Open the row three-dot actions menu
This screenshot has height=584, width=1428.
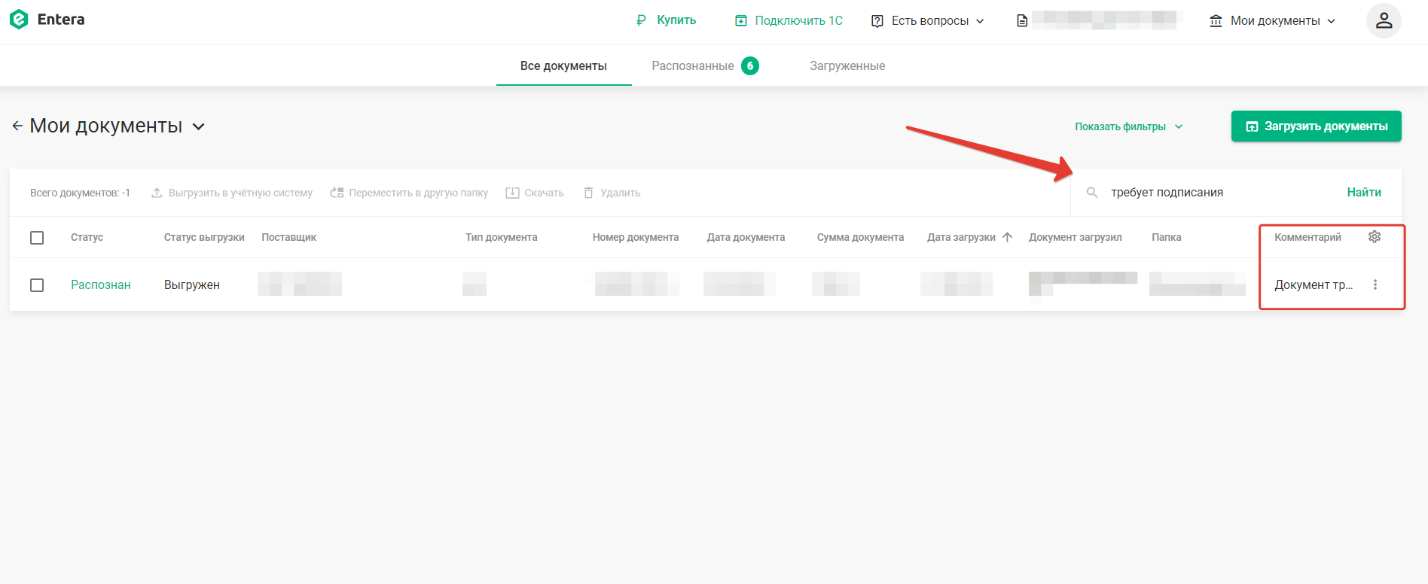(x=1375, y=284)
